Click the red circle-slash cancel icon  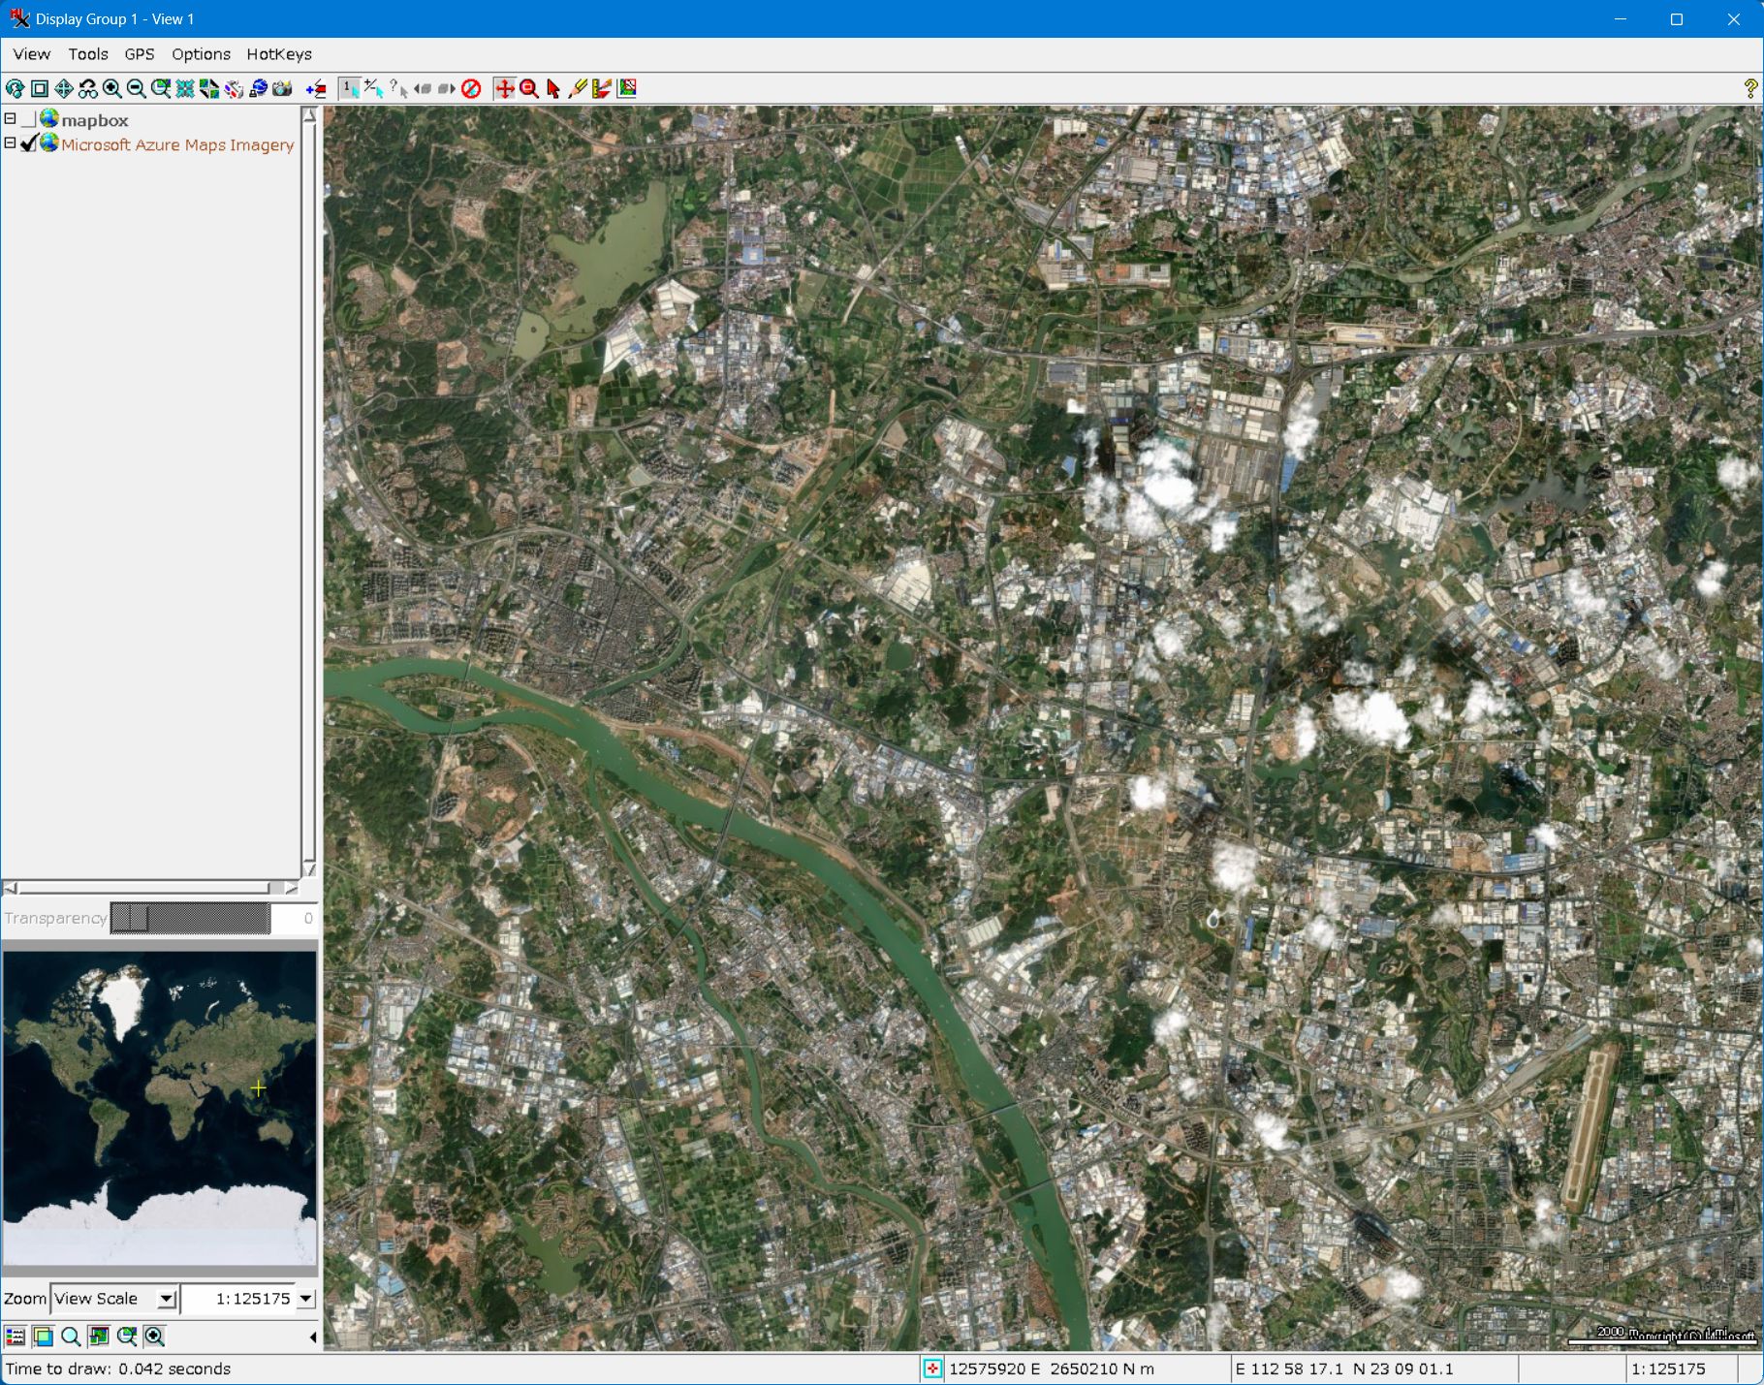pyautogui.click(x=471, y=89)
